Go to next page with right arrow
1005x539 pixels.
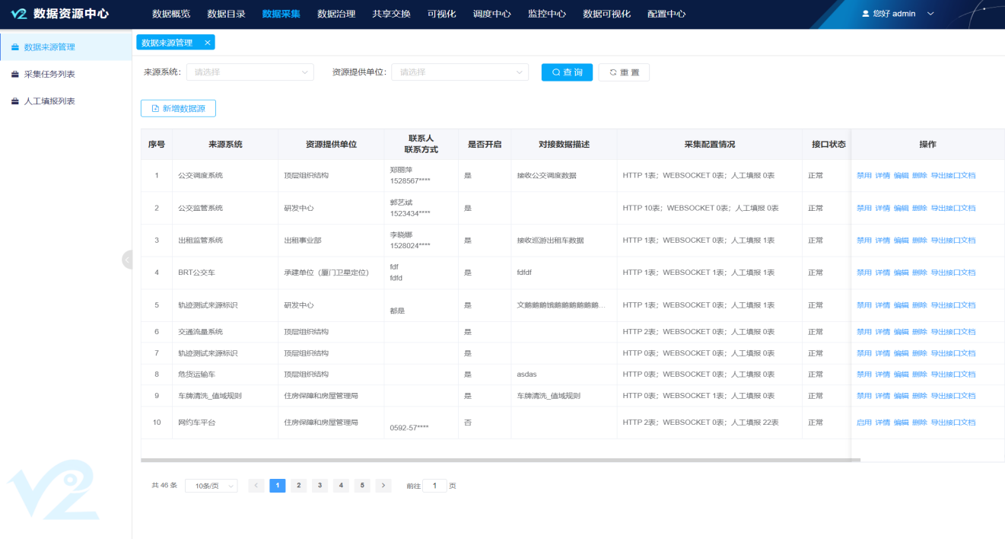[383, 486]
